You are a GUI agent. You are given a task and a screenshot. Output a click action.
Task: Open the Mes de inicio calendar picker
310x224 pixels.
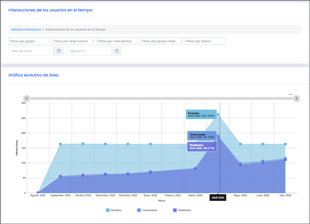pyautogui.click(x=59, y=51)
